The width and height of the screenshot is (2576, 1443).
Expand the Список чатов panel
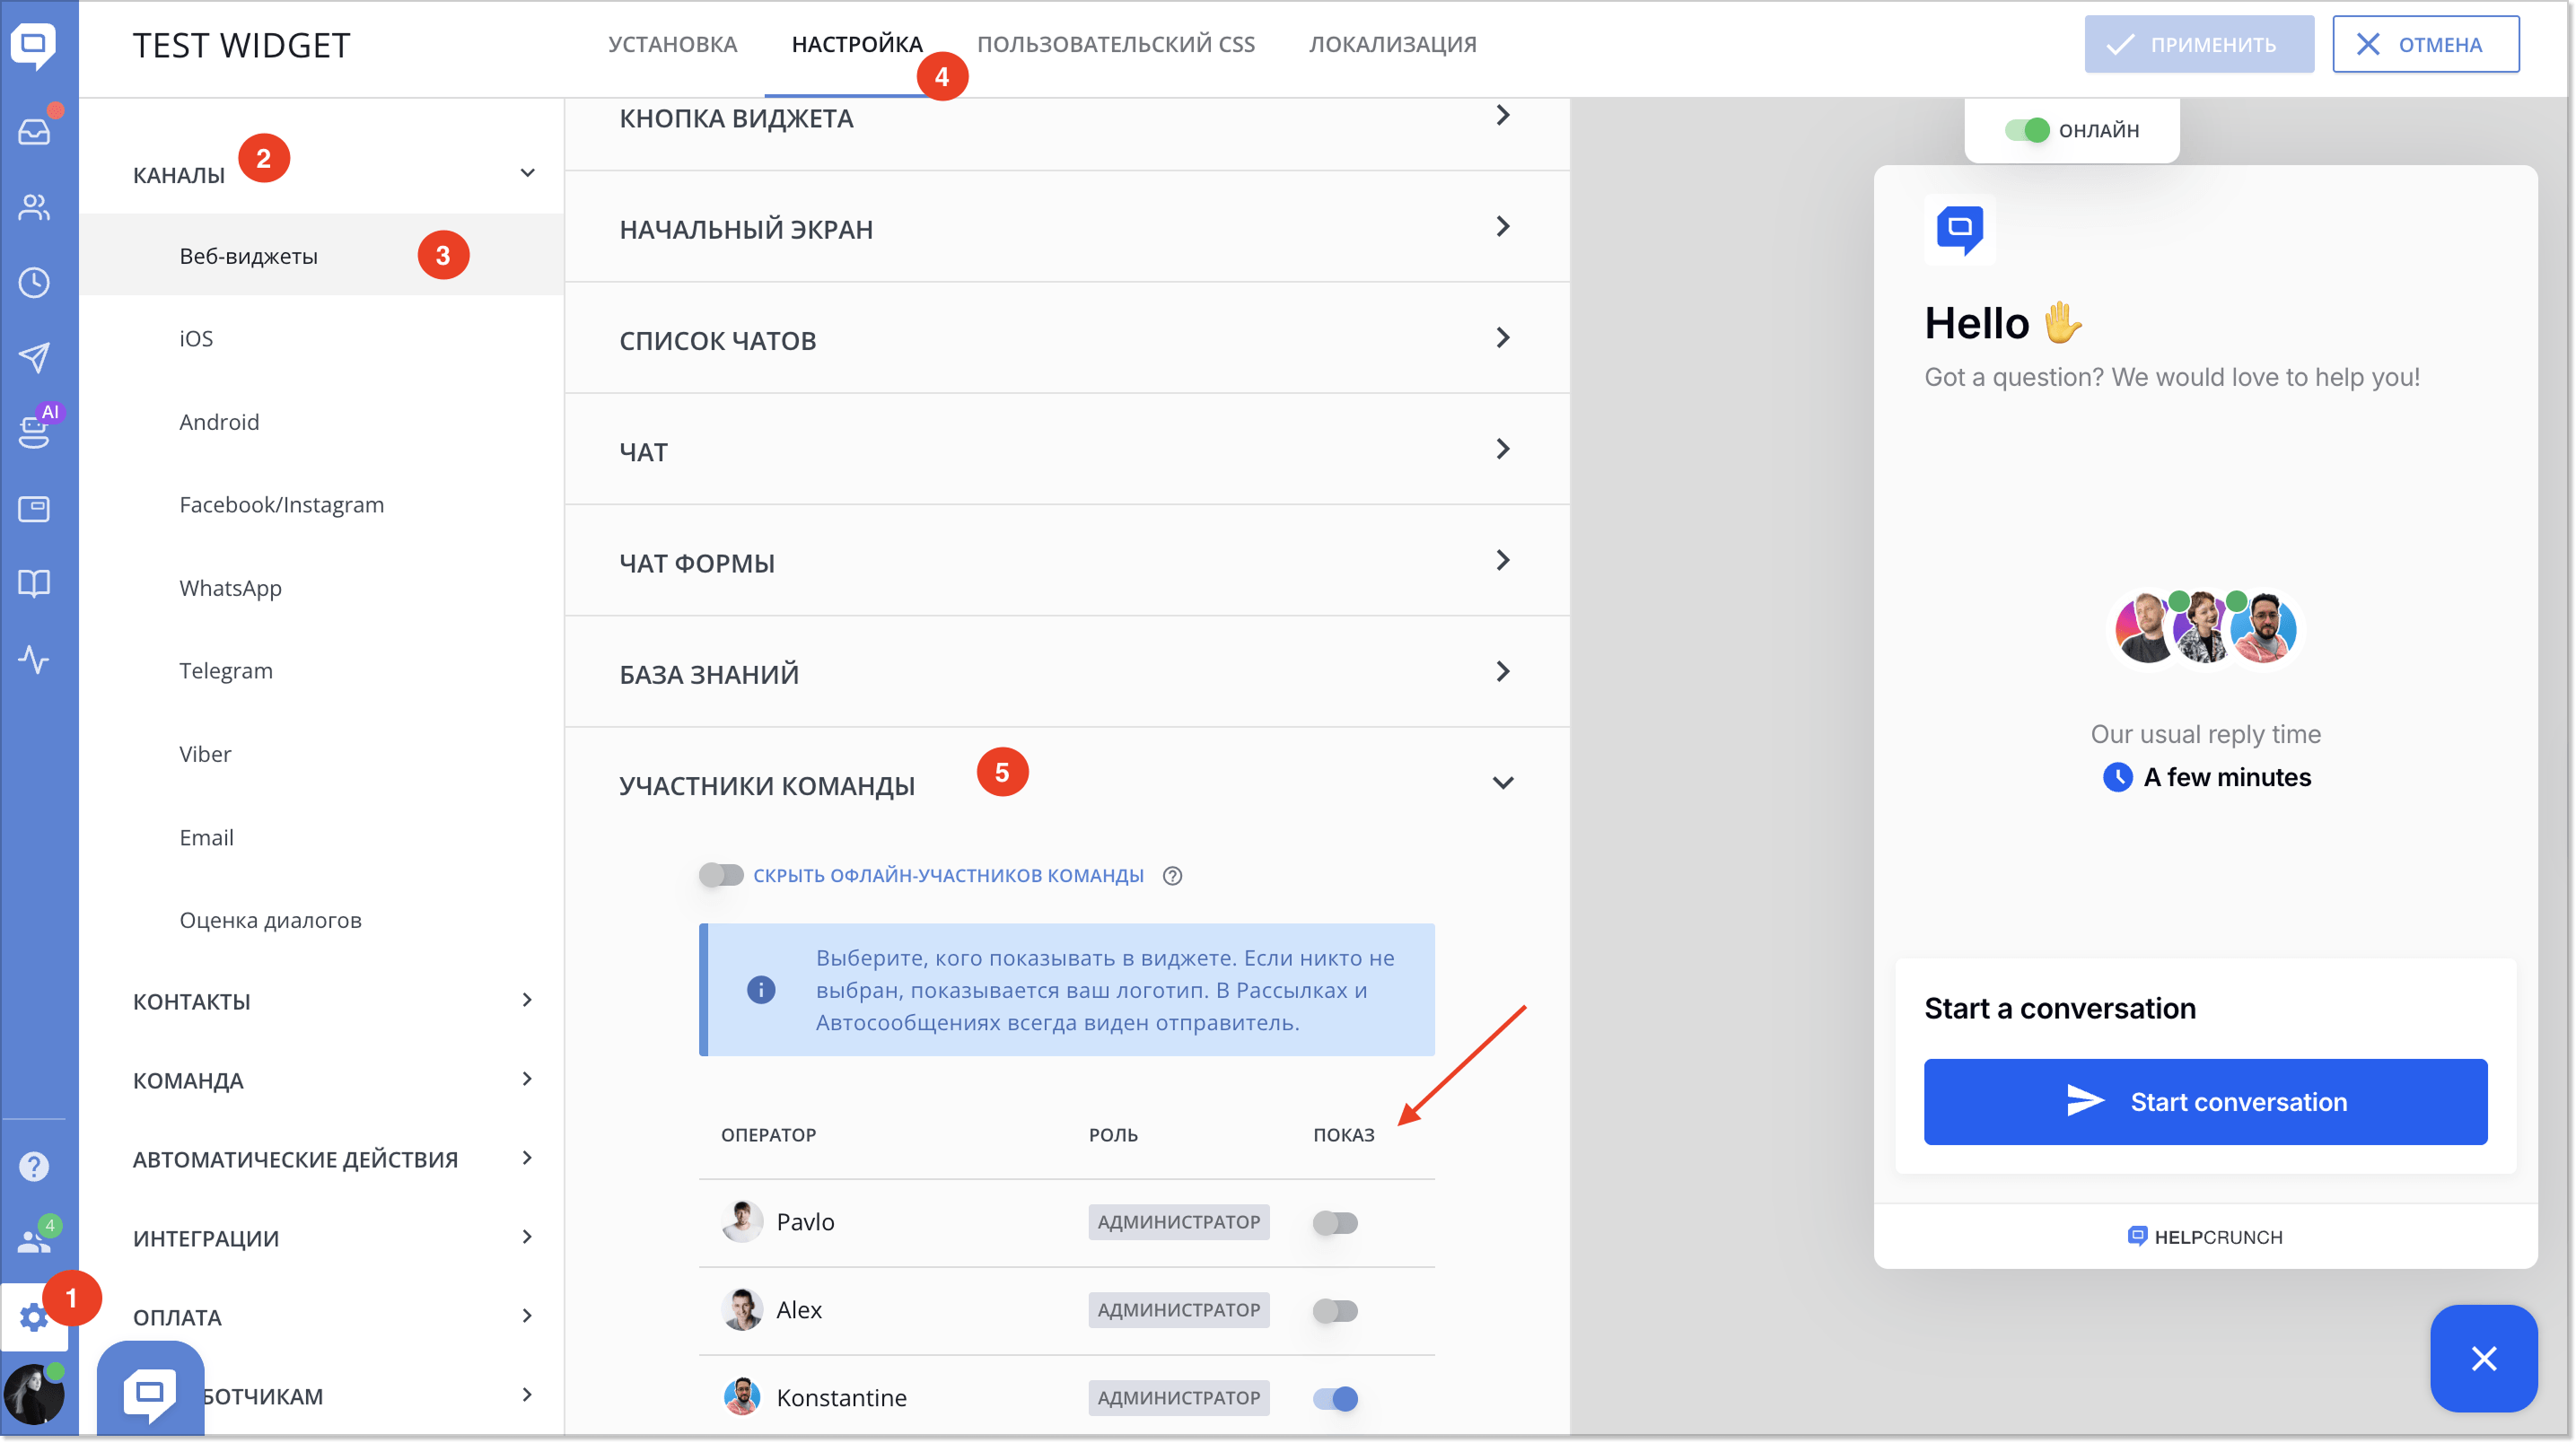point(1067,339)
